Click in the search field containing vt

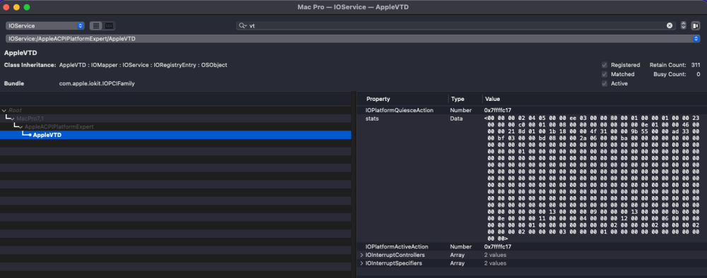click(455, 25)
